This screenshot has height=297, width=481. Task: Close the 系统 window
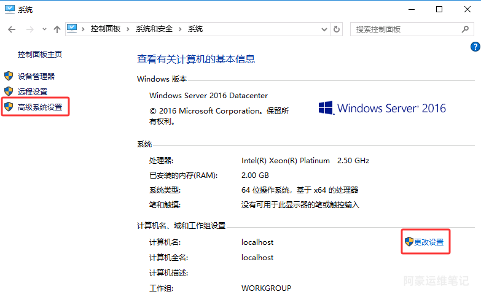(467, 9)
